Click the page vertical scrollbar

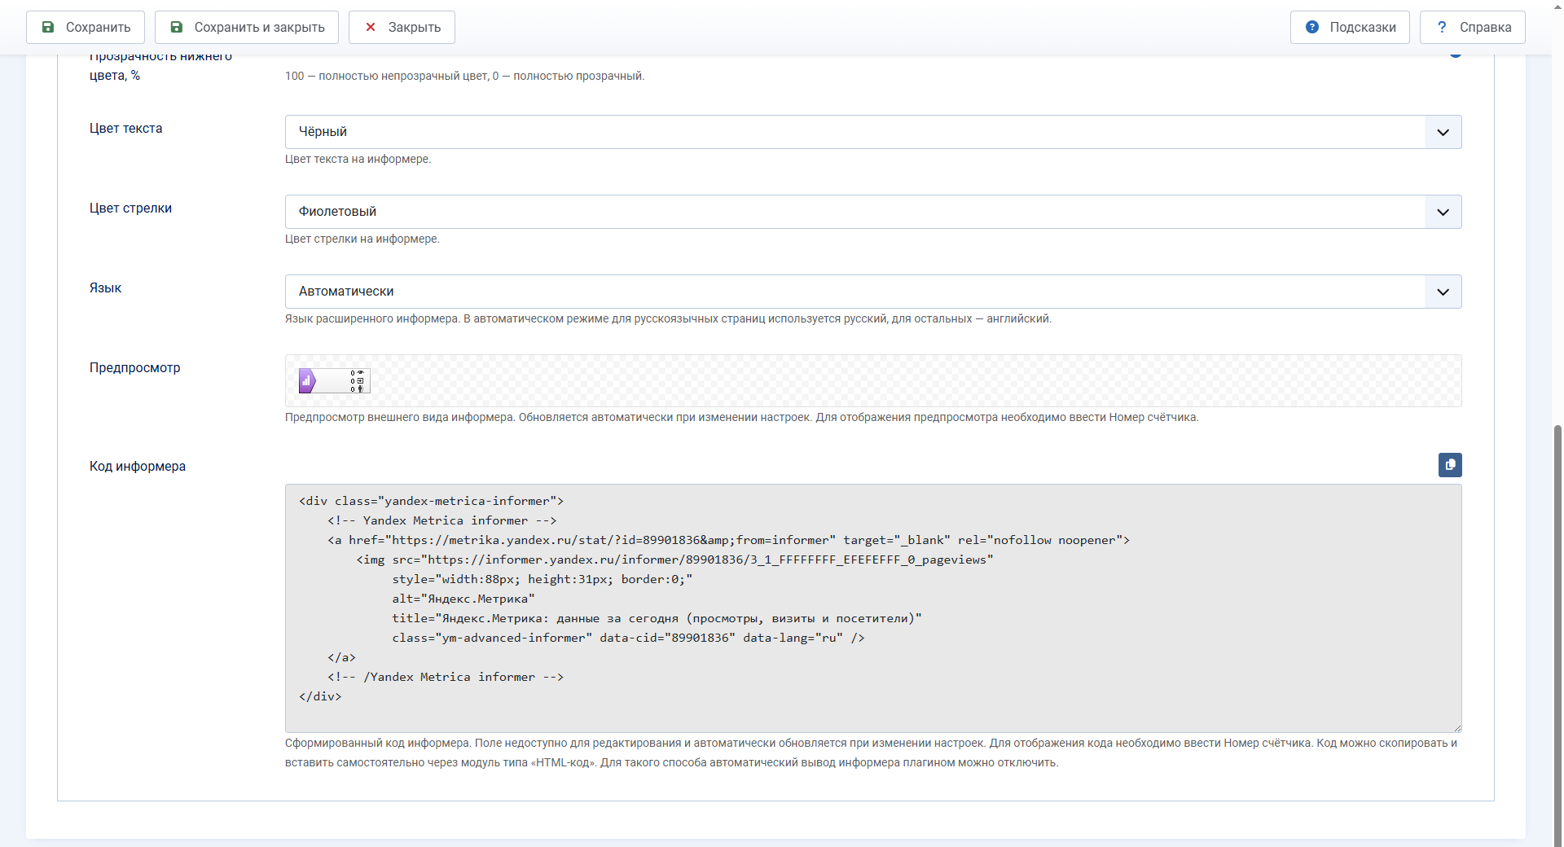point(1557,635)
